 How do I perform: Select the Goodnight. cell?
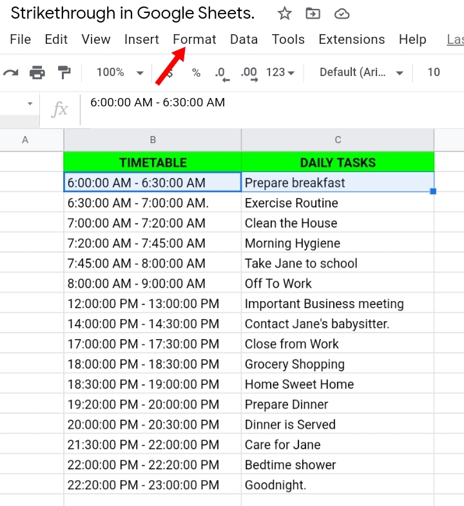[x=338, y=484]
